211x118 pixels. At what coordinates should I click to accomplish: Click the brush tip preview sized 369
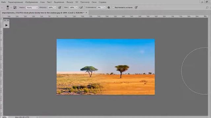(x=8, y=7)
